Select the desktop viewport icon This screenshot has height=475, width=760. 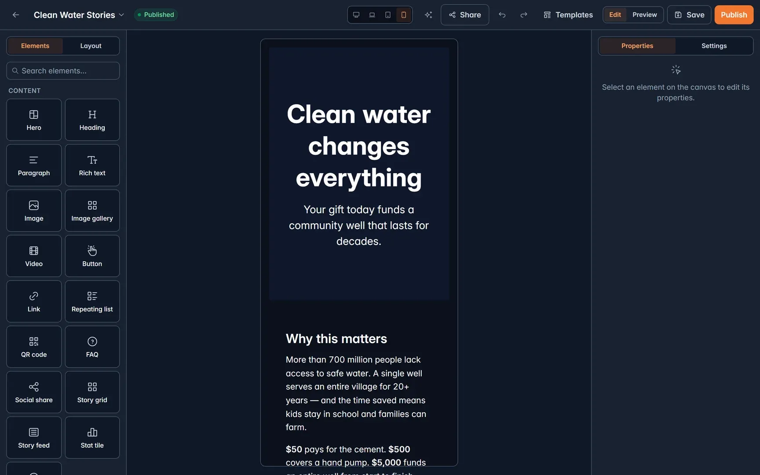click(356, 15)
